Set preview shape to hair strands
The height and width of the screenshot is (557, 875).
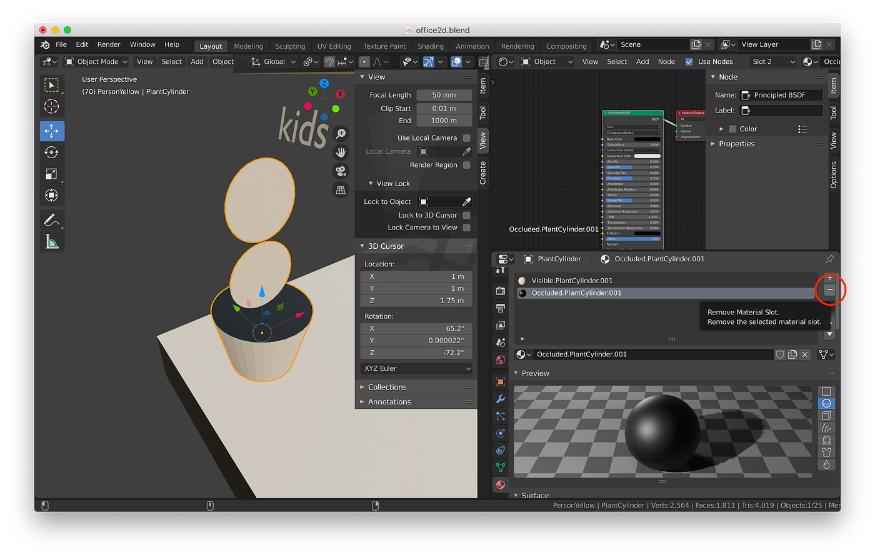coord(826,428)
